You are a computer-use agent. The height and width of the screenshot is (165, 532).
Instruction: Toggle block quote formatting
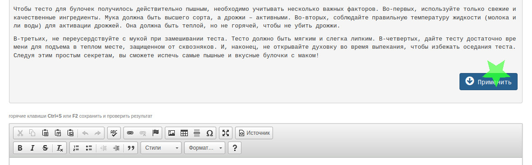131,148
